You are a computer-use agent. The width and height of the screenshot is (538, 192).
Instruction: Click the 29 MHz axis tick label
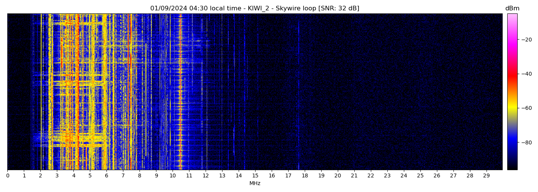(487, 176)
